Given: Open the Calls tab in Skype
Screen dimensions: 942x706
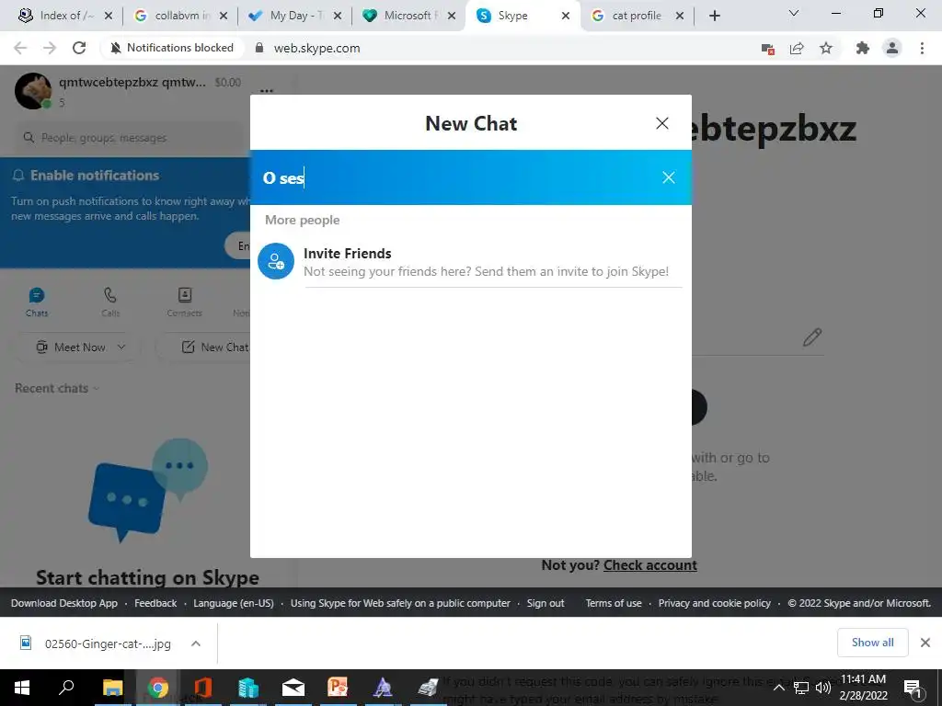Looking at the screenshot, I should [x=110, y=302].
